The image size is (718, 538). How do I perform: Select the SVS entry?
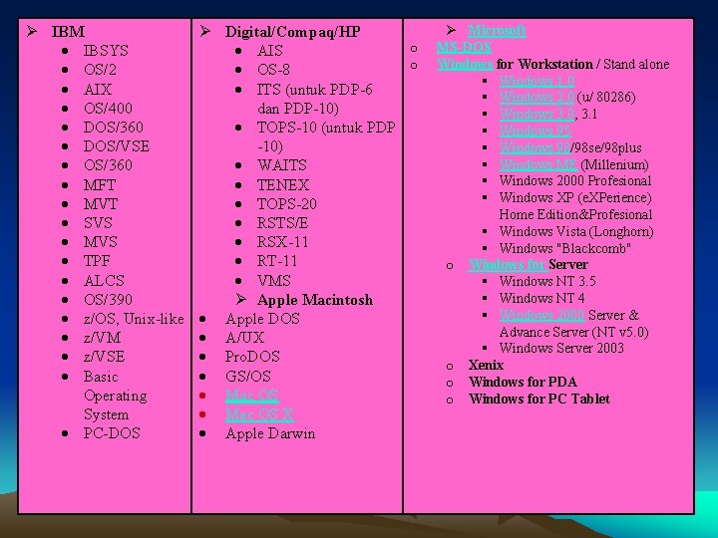click(98, 223)
